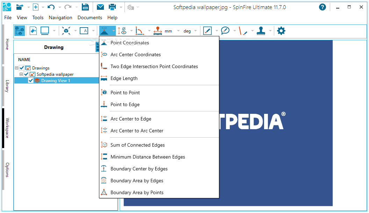Switch to the Home side tab

click(7, 44)
